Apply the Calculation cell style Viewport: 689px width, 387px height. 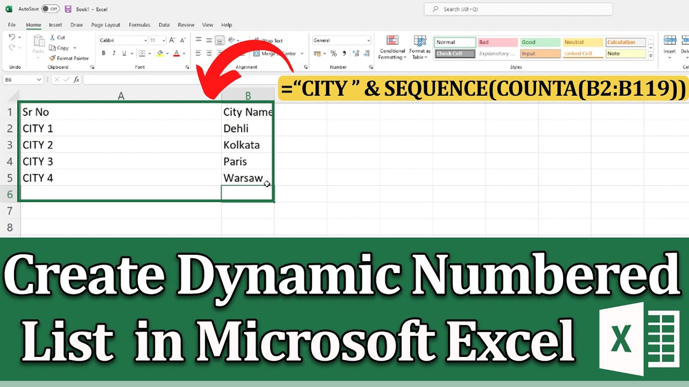(625, 42)
